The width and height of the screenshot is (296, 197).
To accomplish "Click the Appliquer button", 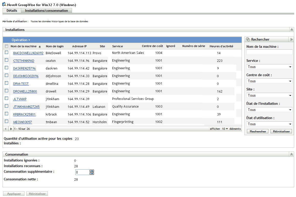I will [x=14, y=194].
